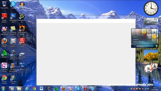Image resolution: width=161 pixels, height=91 pixels.
Task: Launch the Skype desktop shortcut
Action: click(x=13, y=5)
